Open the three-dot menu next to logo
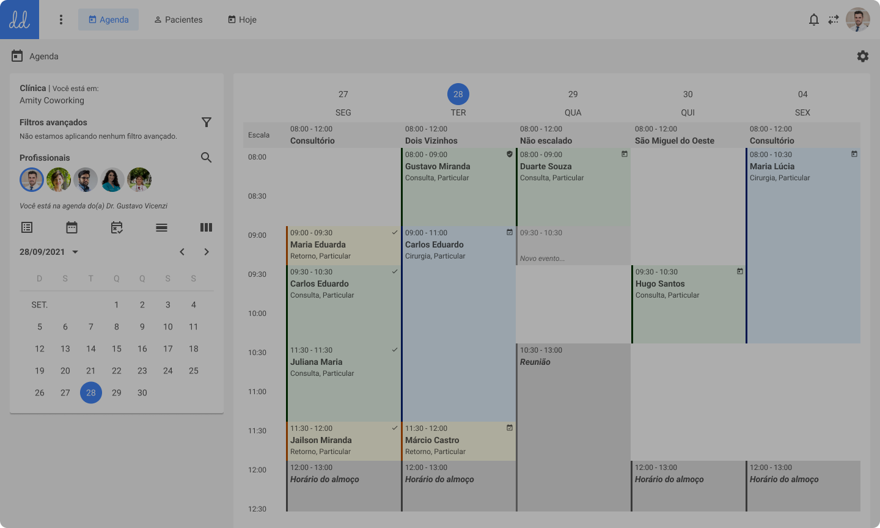This screenshot has height=528, width=880. [61, 19]
